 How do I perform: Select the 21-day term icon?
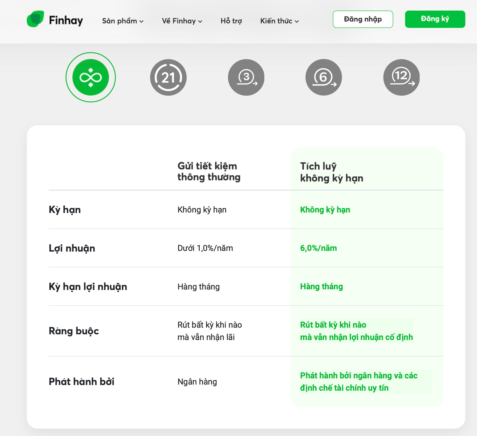pyautogui.click(x=168, y=77)
